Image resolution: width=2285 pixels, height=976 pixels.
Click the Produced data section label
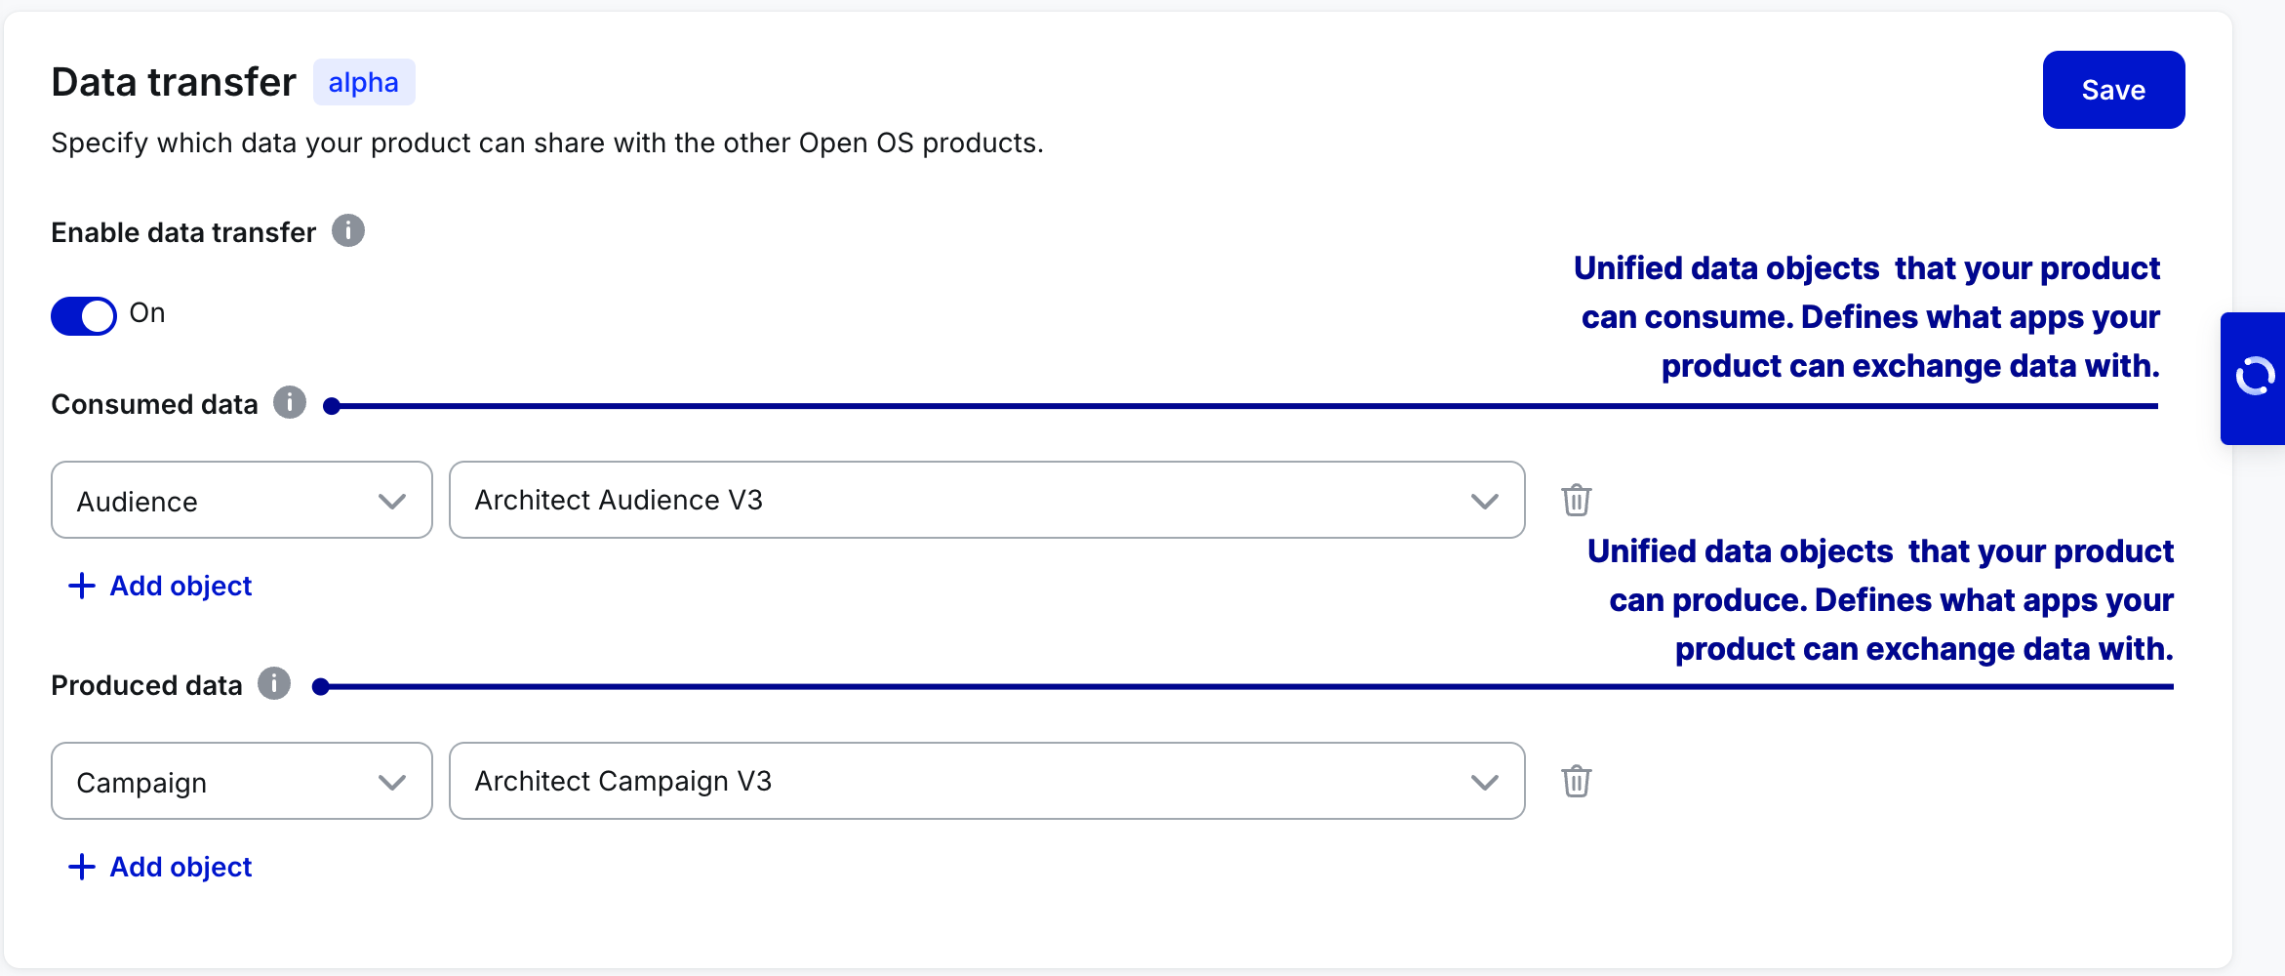tap(146, 685)
